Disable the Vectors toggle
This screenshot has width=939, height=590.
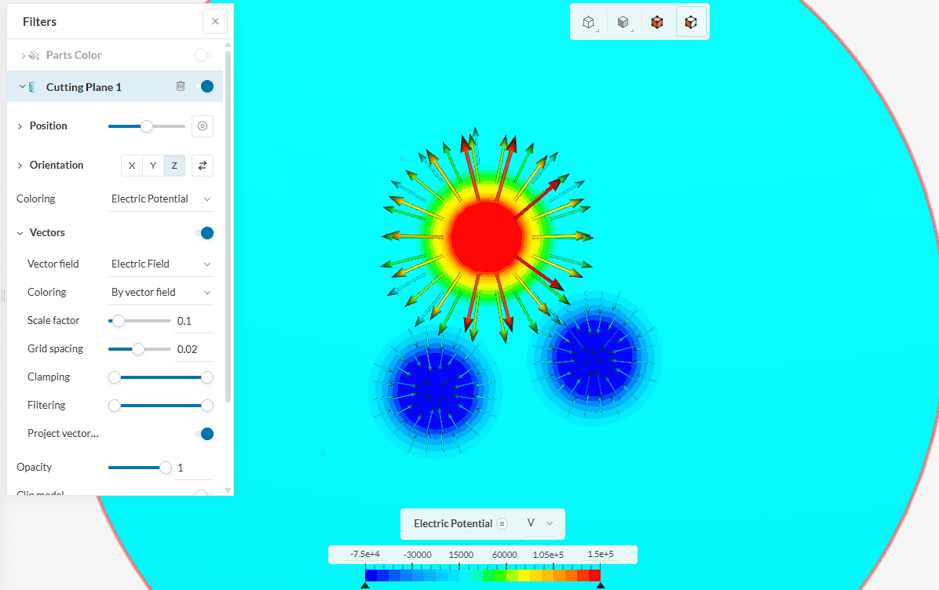click(x=204, y=233)
